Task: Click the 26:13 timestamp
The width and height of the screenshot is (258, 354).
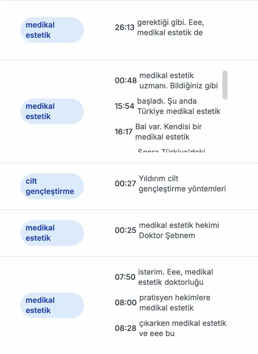Action: tap(124, 27)
